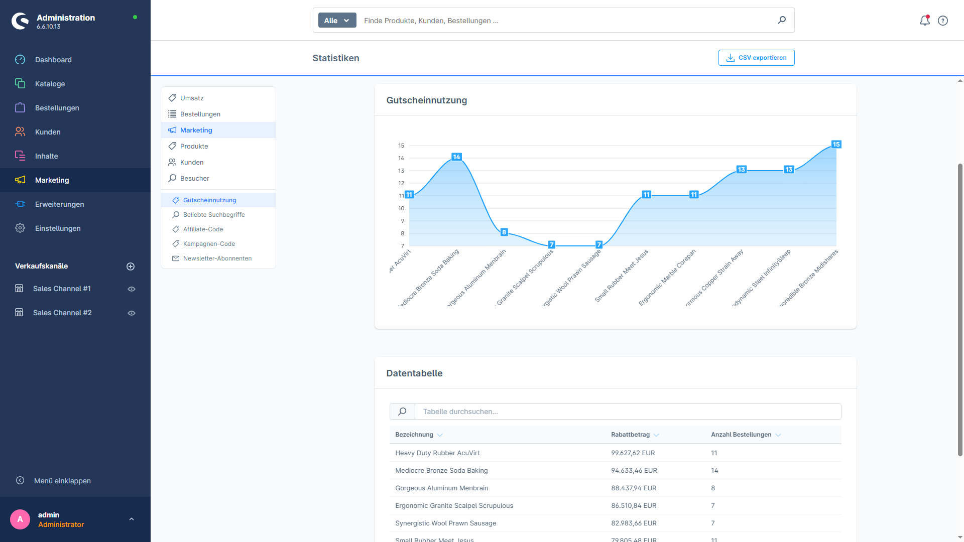
Task: Select the Erweiterungen puzzle icon
Action: click(20, 204)
